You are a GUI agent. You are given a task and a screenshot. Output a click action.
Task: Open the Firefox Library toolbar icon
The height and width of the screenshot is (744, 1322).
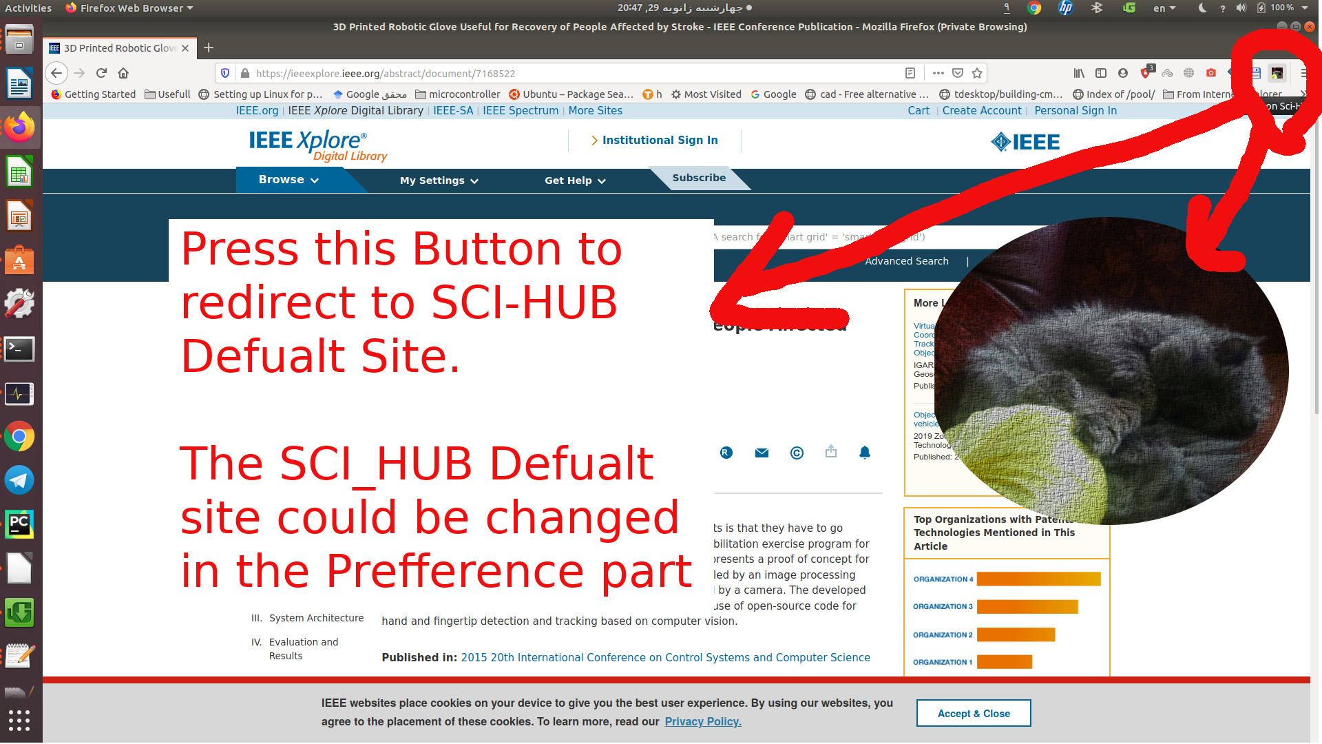[1078, 73]
